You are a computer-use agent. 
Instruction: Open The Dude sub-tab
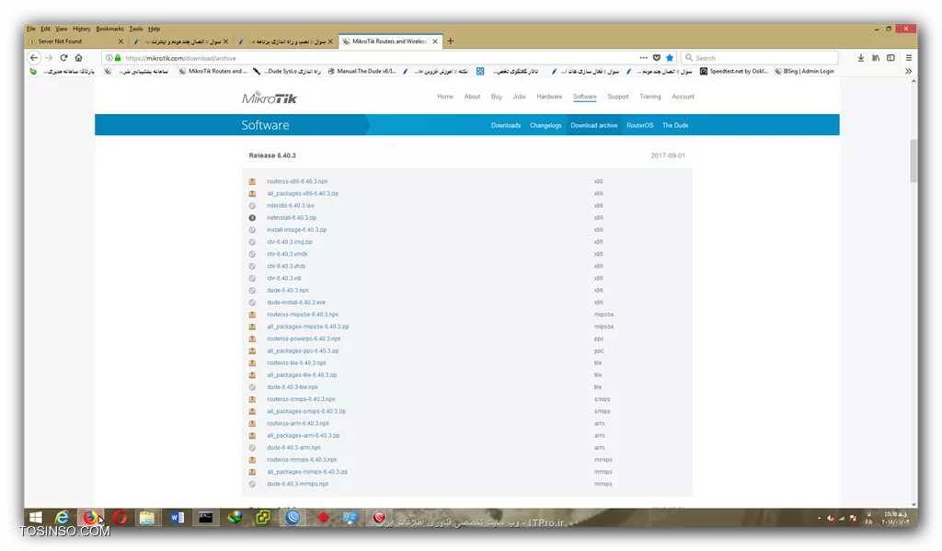pyautogui.click(x=675, y=125)
